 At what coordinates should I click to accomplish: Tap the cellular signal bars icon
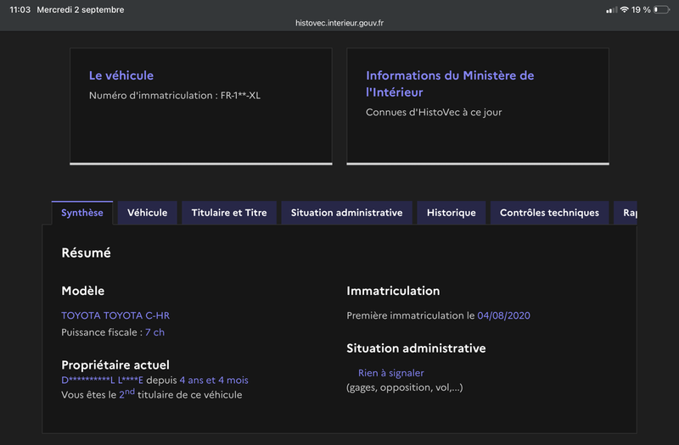[611, 10]
